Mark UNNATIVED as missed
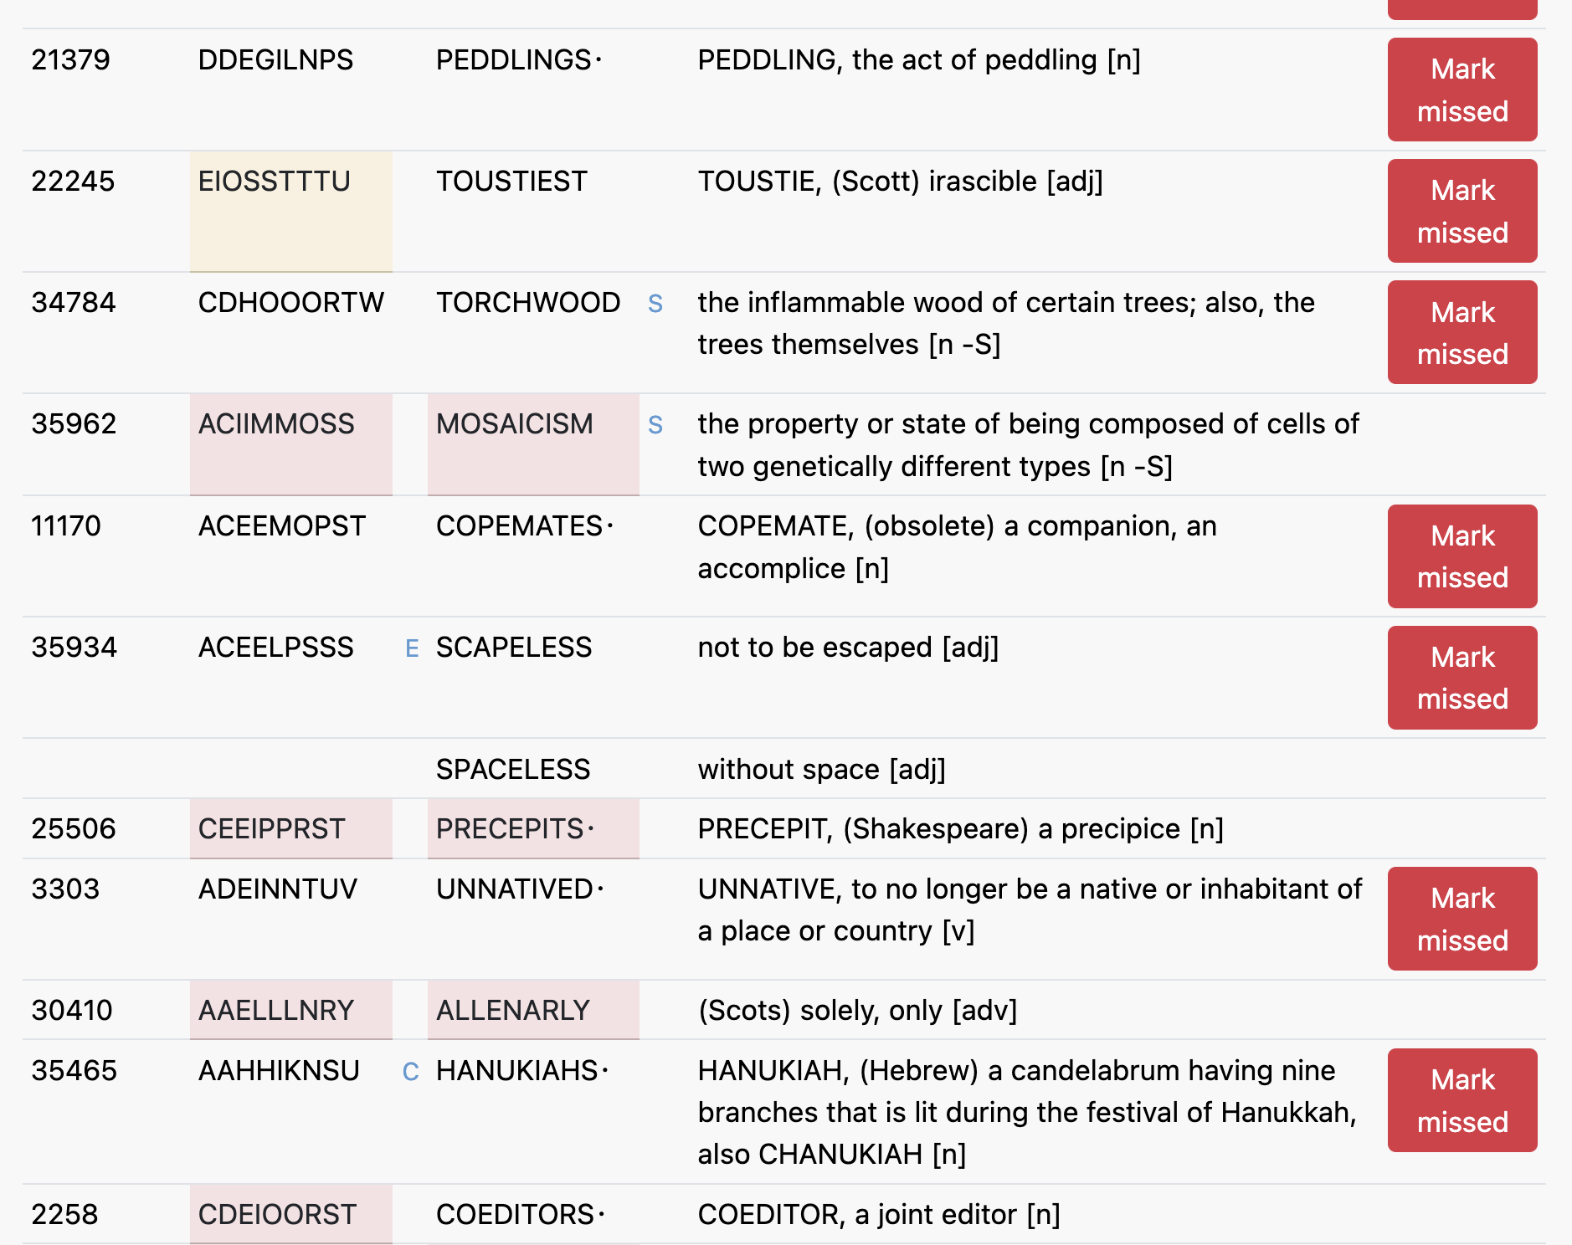The image size is (1572, 1245). 1462,919
